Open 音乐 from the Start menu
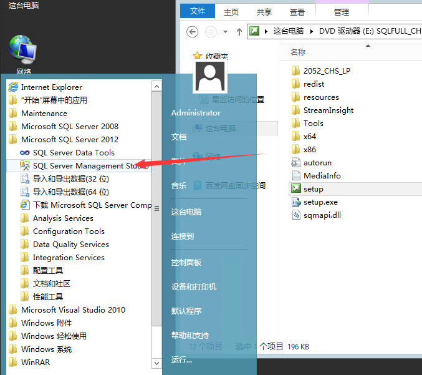The image size is (422, 375). point(179,185)
